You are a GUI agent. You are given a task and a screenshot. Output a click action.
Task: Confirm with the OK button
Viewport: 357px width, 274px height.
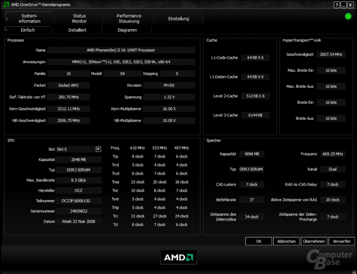pyautogui.click(x=258, y=241)
